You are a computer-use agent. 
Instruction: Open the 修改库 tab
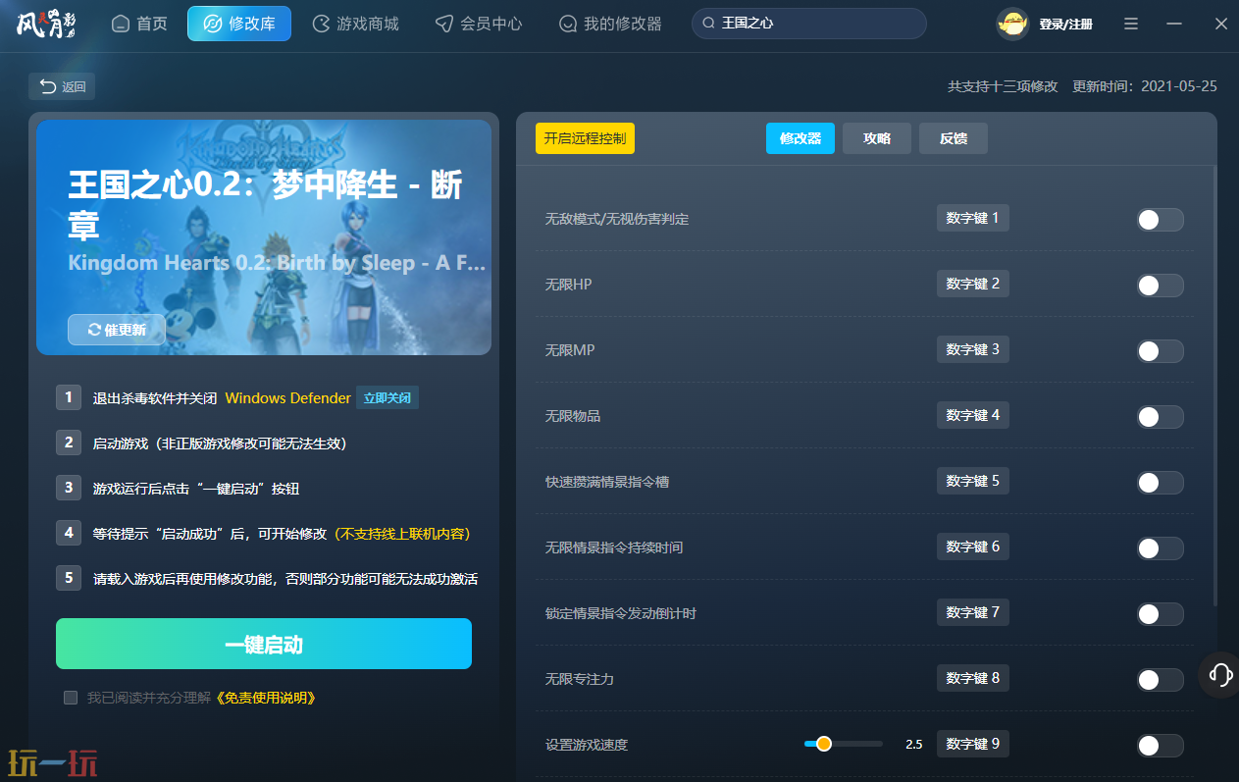[x=239, y=24]
